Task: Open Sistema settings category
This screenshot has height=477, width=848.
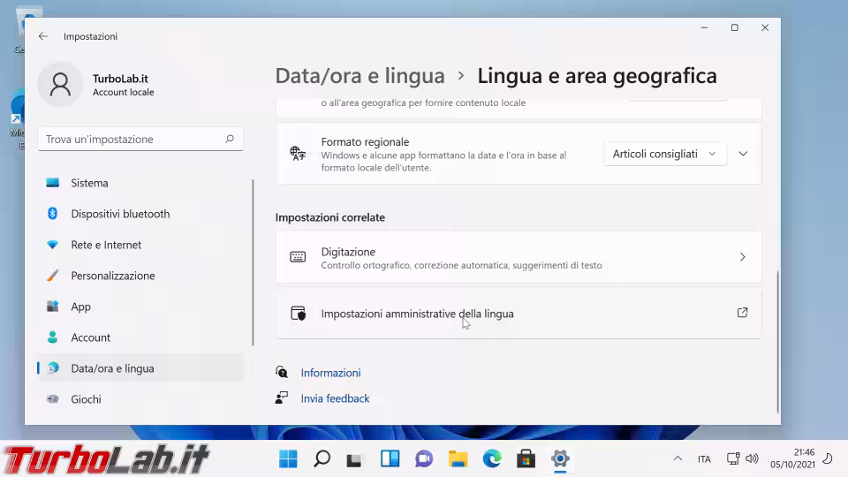Action: 140,183
